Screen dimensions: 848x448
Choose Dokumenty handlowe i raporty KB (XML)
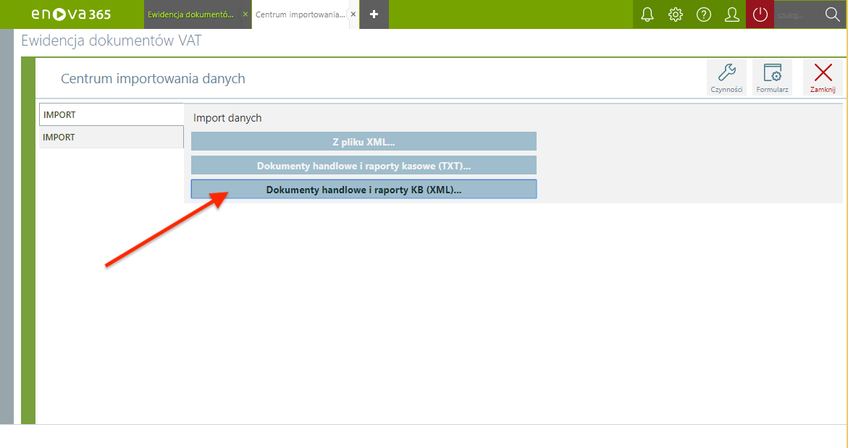coord(364,190)
